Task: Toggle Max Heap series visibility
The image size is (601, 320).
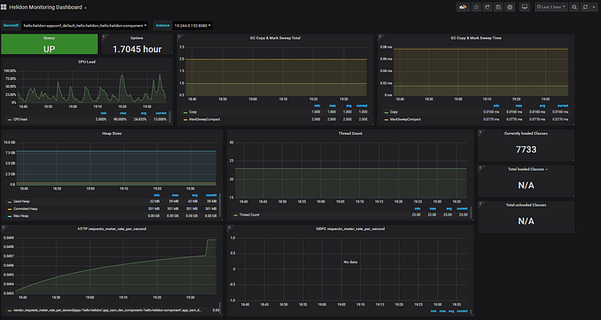Action: tap(21, 216)
